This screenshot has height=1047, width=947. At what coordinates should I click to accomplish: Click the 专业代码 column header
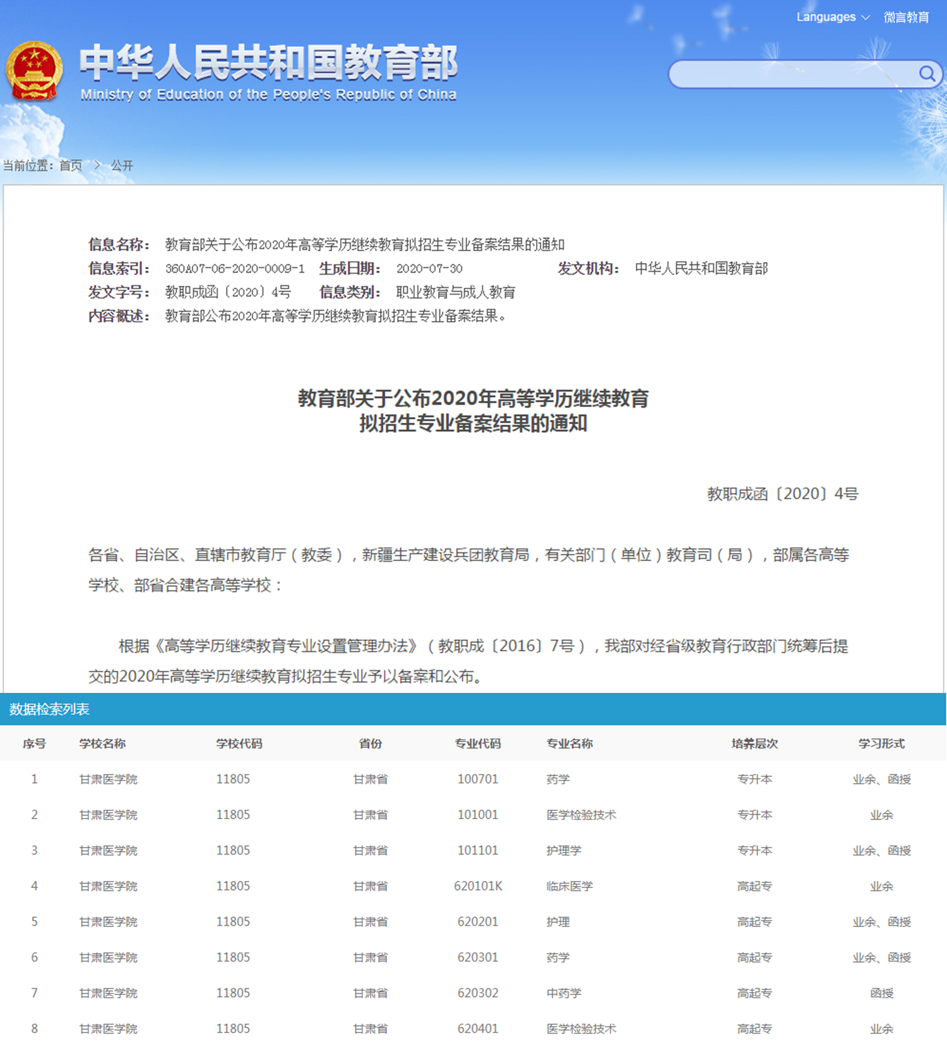click(x=477, y=743)
